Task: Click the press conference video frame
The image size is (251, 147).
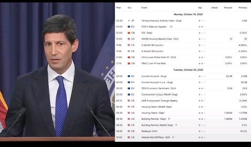Action: [57, 72]
